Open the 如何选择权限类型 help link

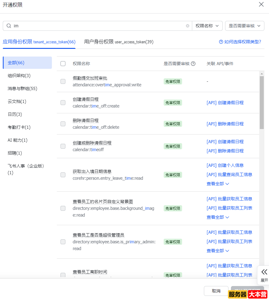(243, 42)
